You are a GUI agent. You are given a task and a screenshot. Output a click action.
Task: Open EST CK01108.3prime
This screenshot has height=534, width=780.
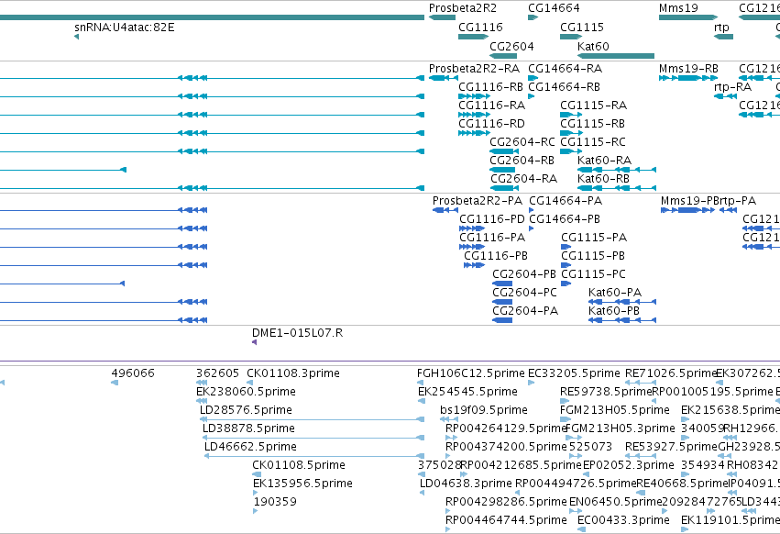(x=293, y=373)
